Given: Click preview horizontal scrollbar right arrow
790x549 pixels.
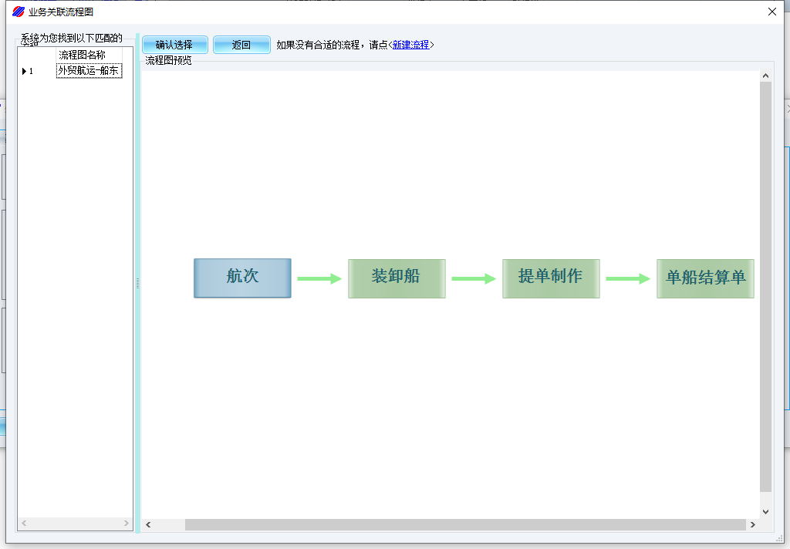Looking at the screenshot, I should (x=752, y=524).
